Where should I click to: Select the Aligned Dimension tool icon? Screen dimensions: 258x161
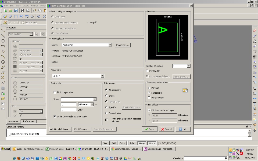[10, 17]
